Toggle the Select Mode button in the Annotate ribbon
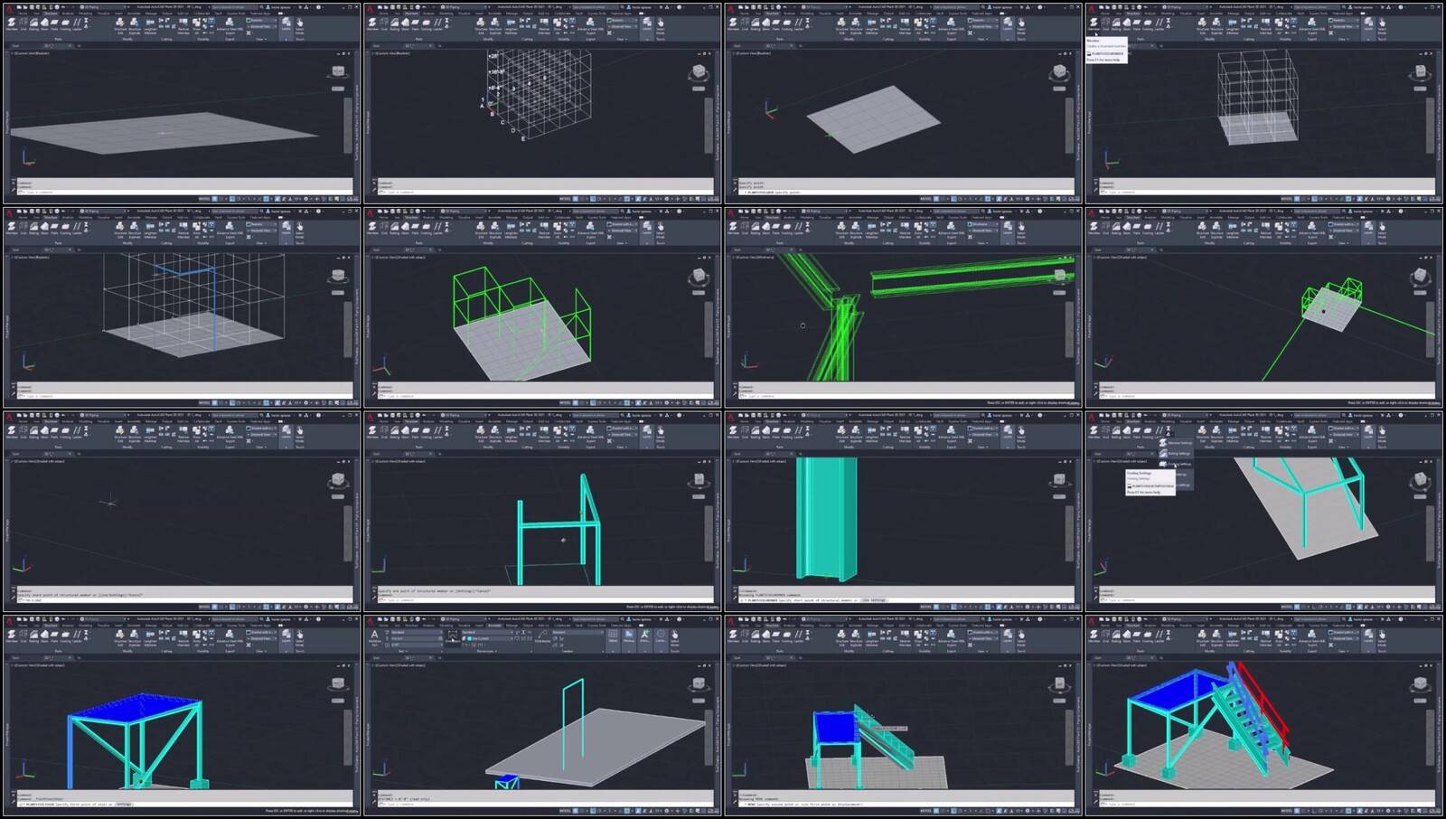 (674, 637)
